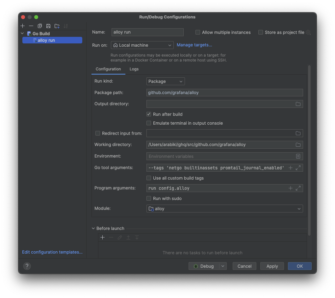Select the alloy run configuration

pos(52,40)
